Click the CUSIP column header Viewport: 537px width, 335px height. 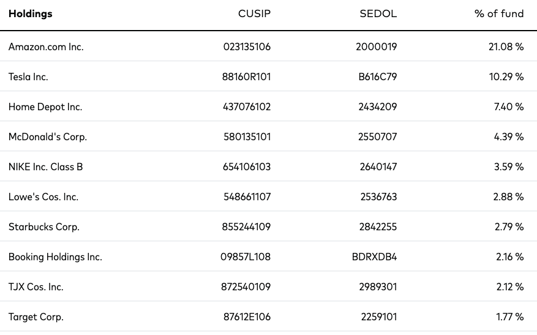click(254, 13)
